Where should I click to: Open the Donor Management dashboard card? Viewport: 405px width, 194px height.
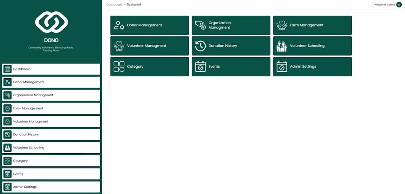point(149,25)
